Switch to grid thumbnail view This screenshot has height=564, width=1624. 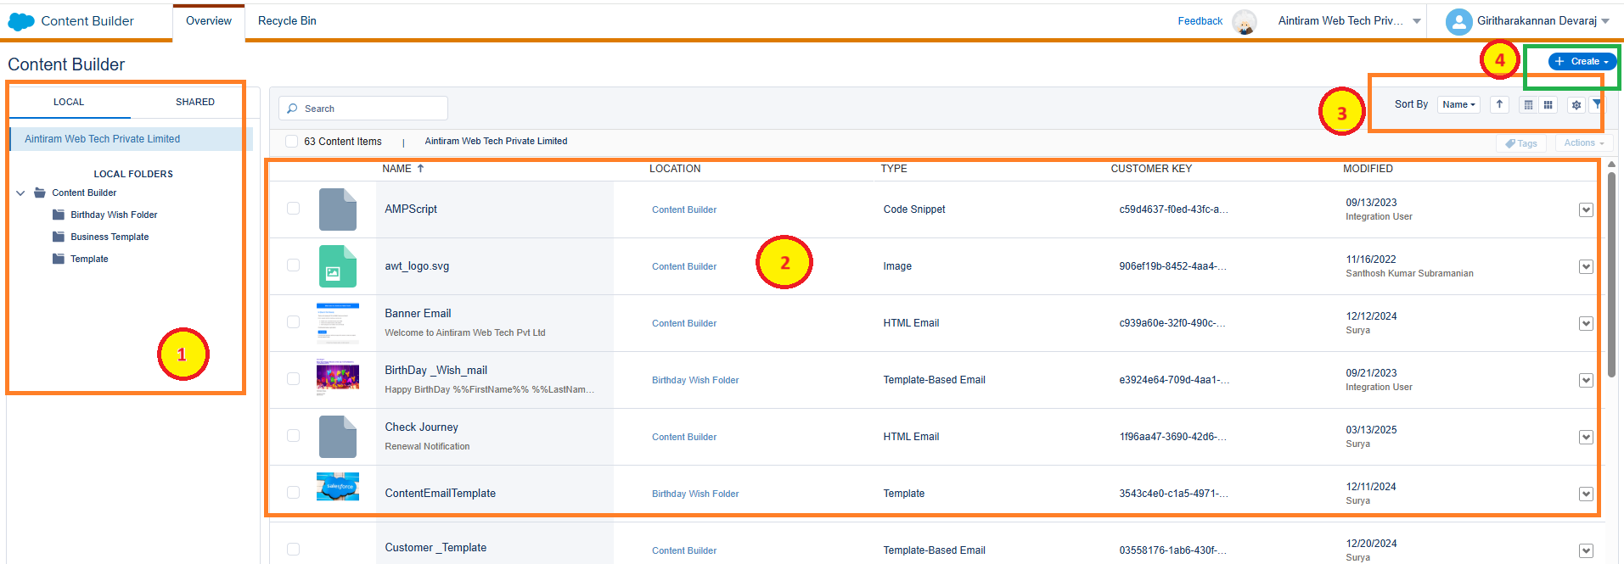click(x=1548, y=105)
